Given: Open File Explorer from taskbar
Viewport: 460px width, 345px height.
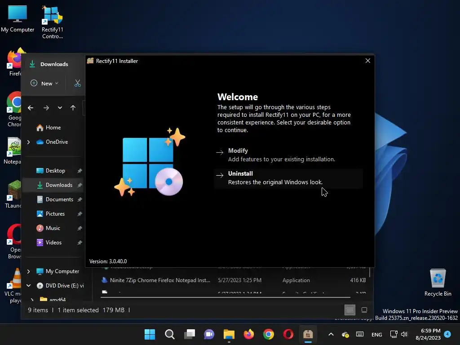Looking at the screenshot, I should click(x=229, y=334).
